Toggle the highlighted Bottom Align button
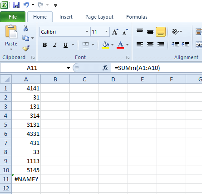The height and width of the screenshot is (194, 202). coord(161,32)
